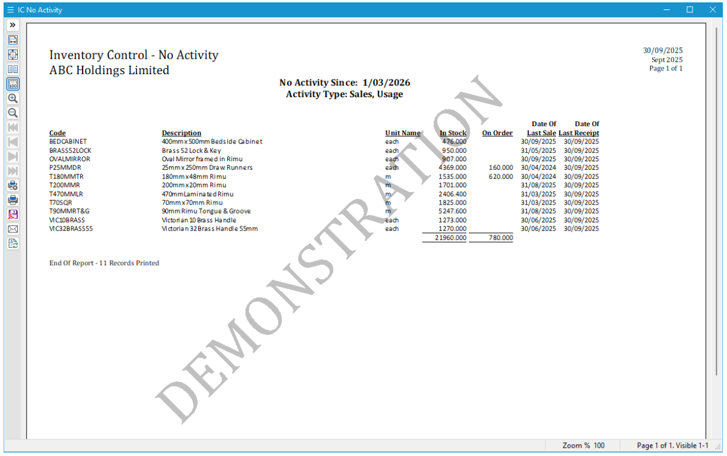
Task: Click description 470mm Laminated Rimu
Action: [x=198, y=194]
